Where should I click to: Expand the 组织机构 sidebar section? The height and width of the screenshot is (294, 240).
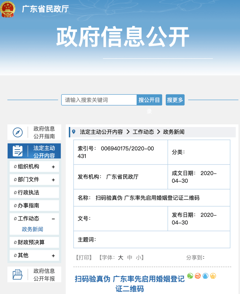click(54, 166)
